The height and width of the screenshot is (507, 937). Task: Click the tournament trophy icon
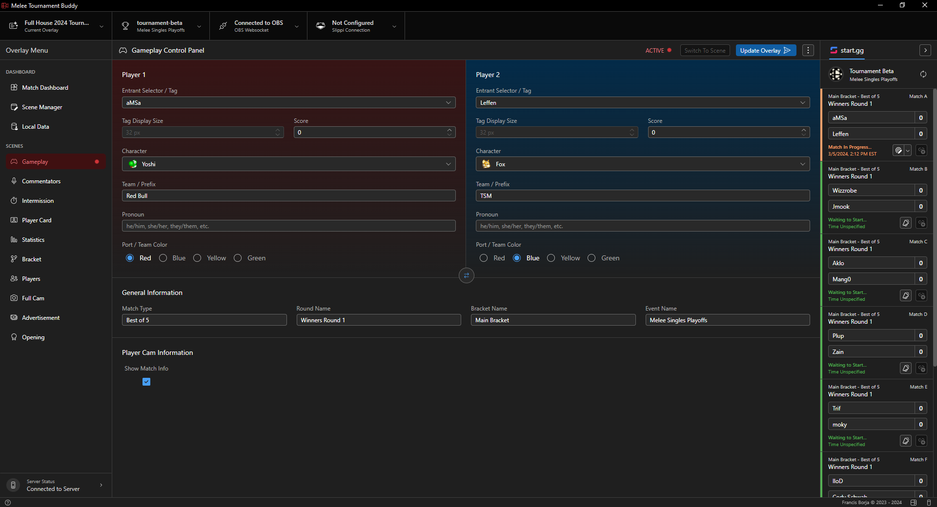(x=125, y=26)
